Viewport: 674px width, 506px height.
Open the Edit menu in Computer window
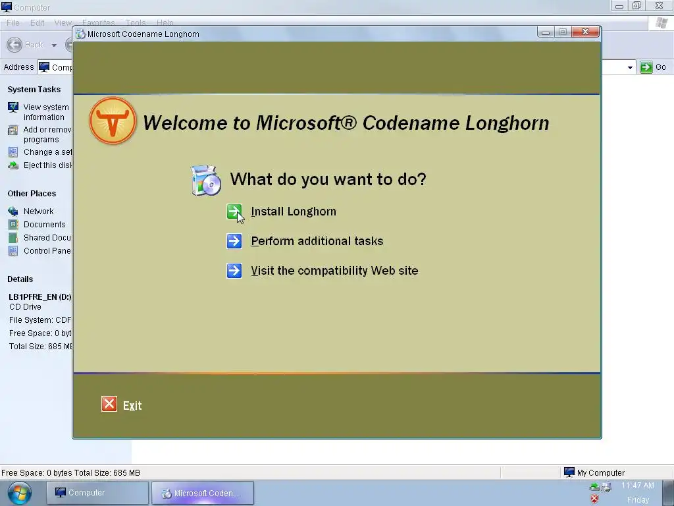pos(37,23)
